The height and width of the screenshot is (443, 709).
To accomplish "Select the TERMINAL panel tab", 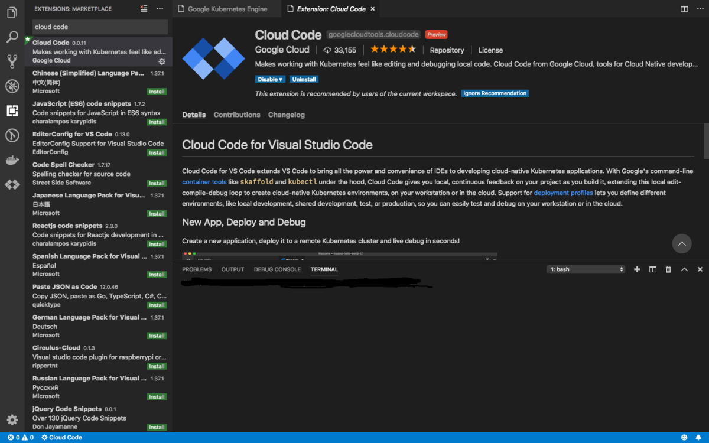I will coord(324,269).
